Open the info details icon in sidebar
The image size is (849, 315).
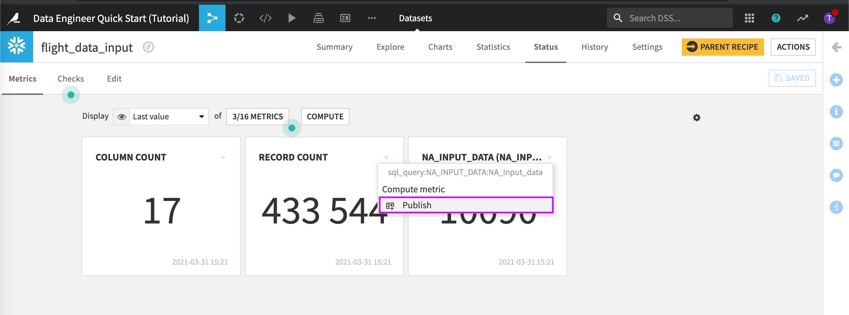coord(836,111)
